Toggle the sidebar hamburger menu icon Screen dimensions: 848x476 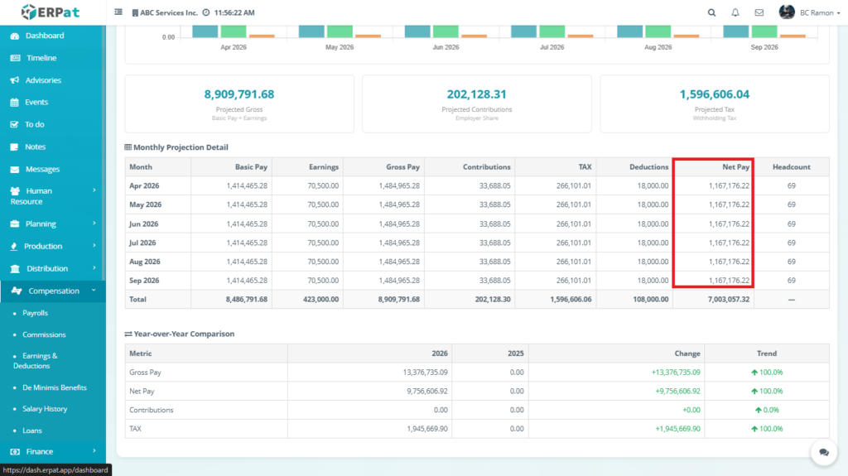click(x=118, y=12)
